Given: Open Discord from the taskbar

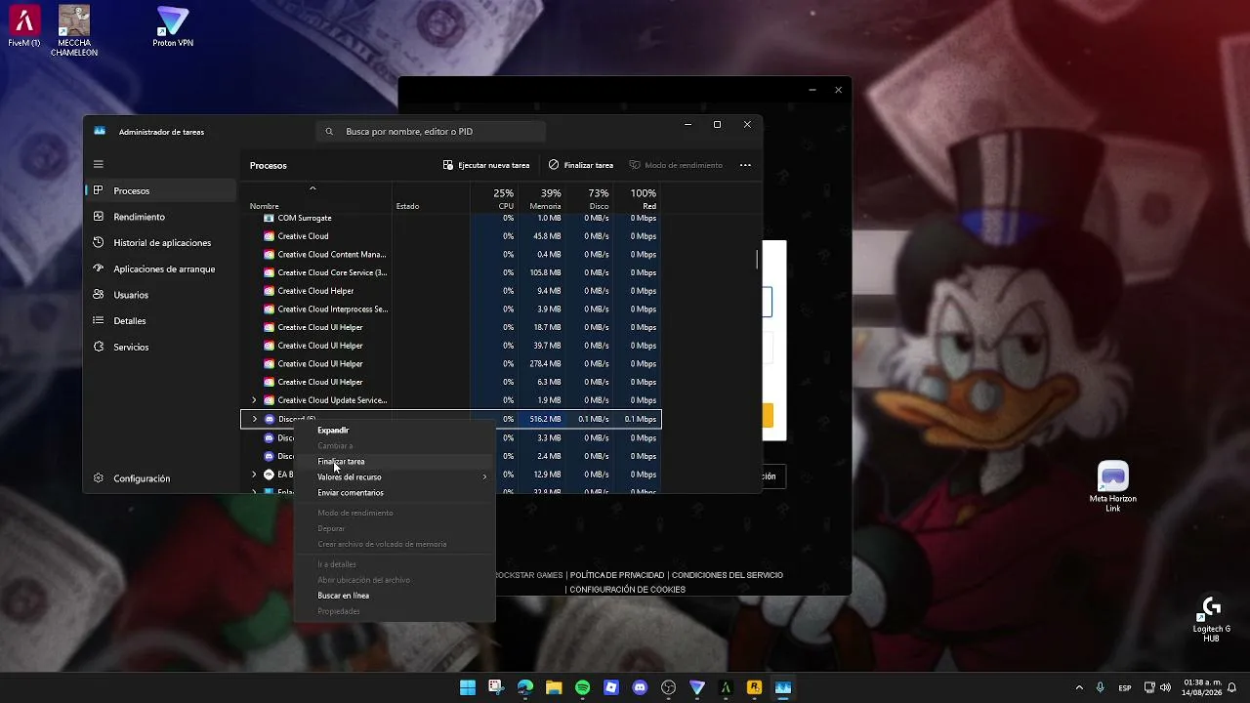Looking at the screenshot, I should click(640, 687).
